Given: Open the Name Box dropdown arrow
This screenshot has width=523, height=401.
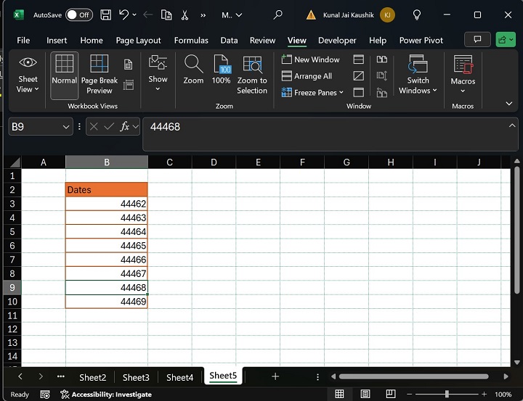Looking at the screenshot, I should (x=66, y=127).
